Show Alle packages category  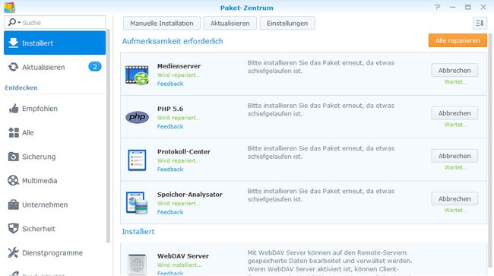click(55, 132)
